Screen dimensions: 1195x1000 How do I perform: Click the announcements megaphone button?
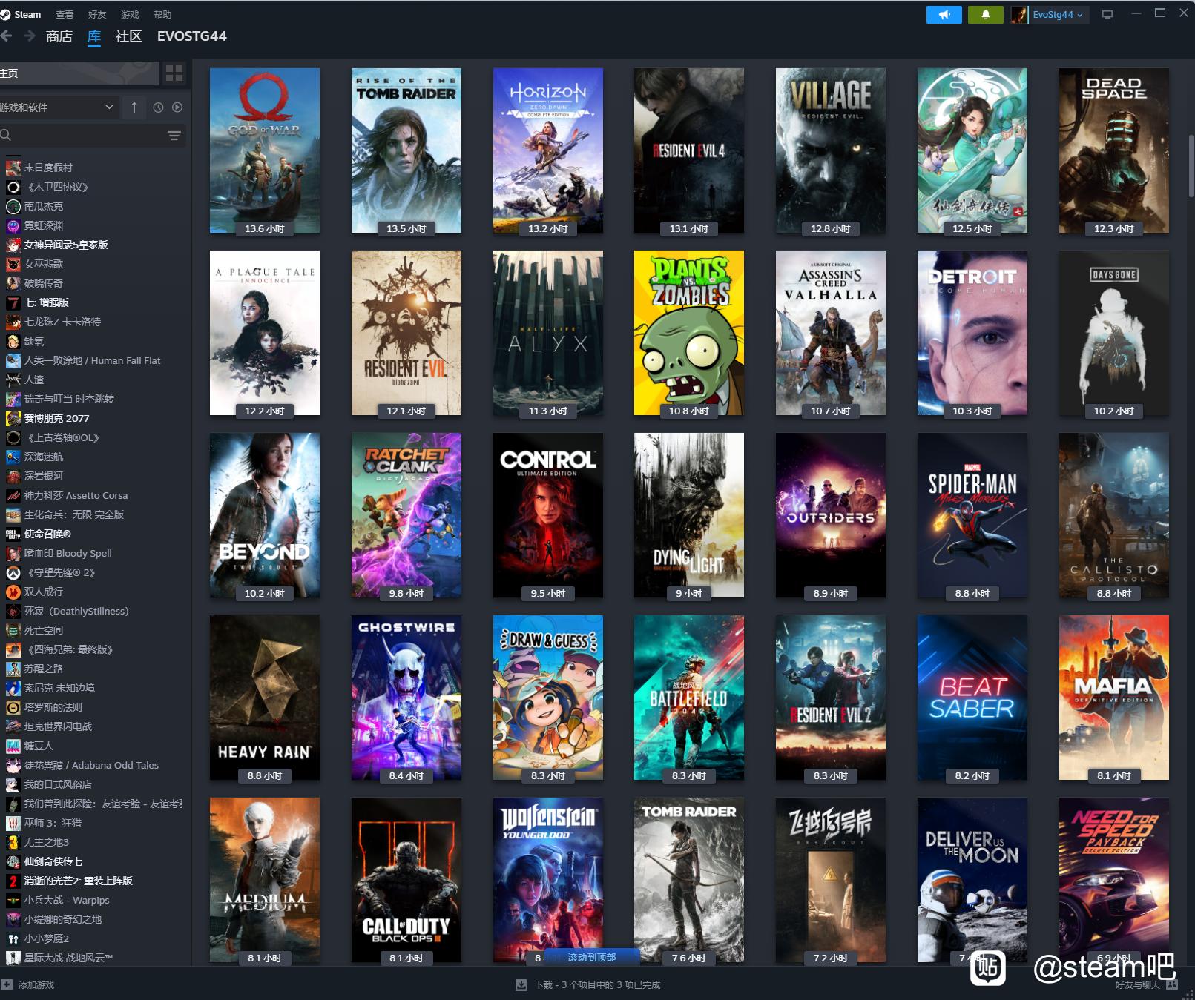coord(944,15)
